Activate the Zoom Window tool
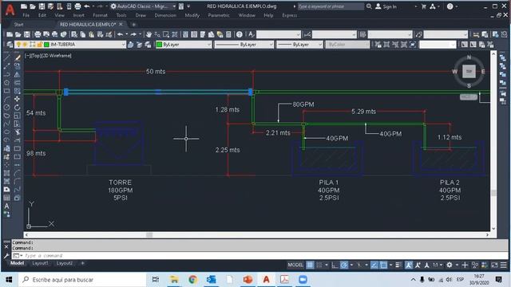 point(166,34)
